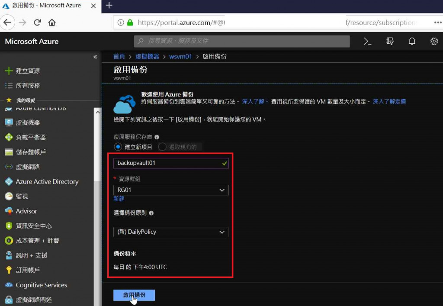The width and height of the screenshot is (443, 306).
Task: Go to wsvm01 in the breadcrumb
Action: pyautogui.click(x=180, y=57)
